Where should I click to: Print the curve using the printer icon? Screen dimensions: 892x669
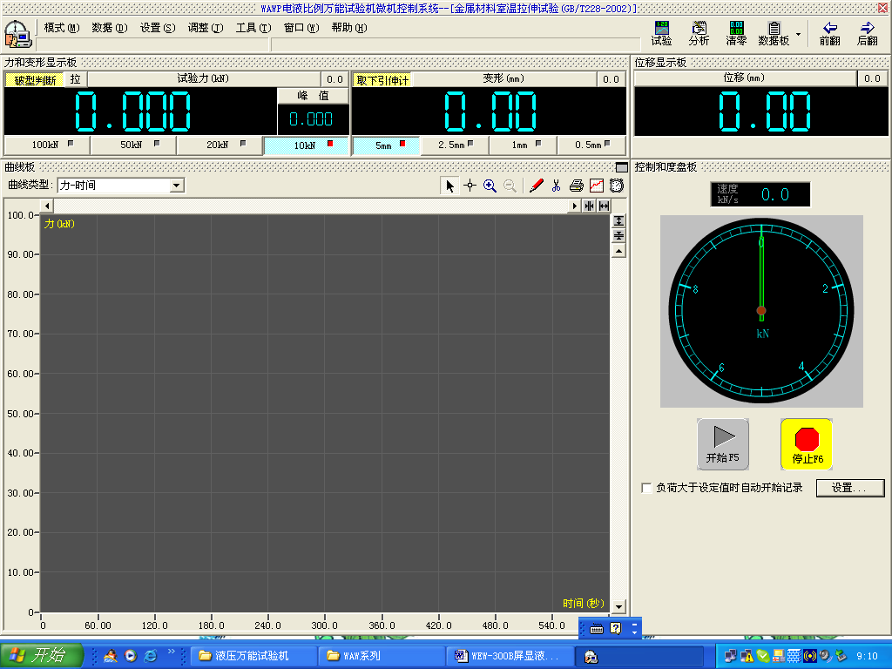pos(576,186)
